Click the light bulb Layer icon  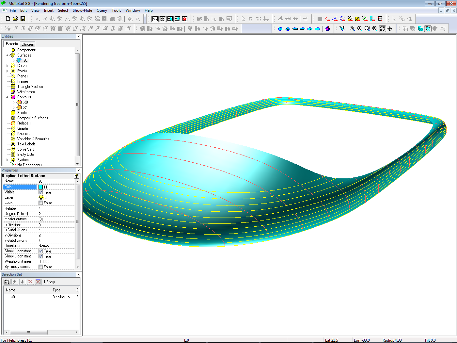click(41, 198)
